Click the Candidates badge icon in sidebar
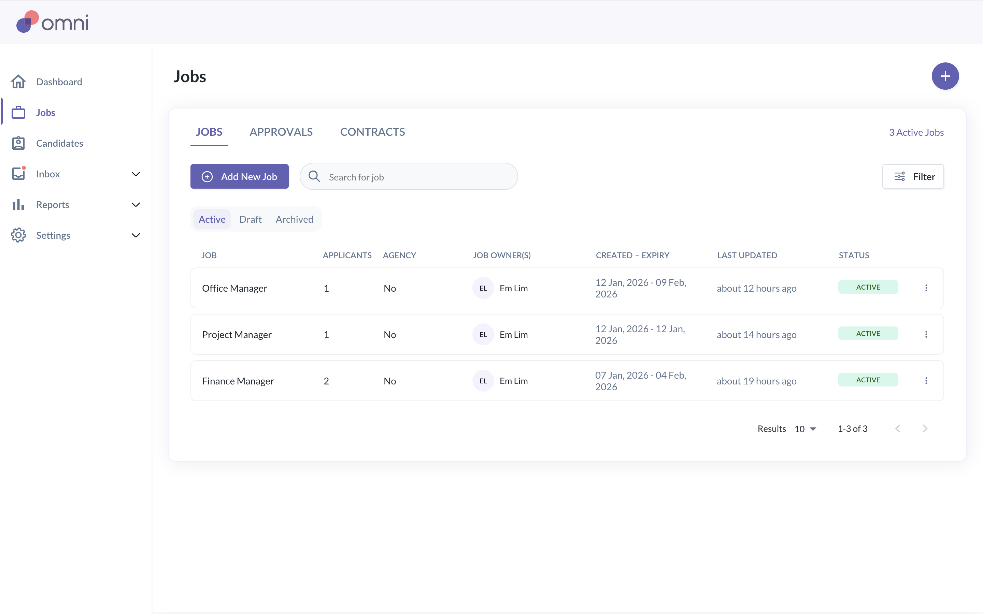The width and height of the screenshot is (983, 614). point(18,143)
